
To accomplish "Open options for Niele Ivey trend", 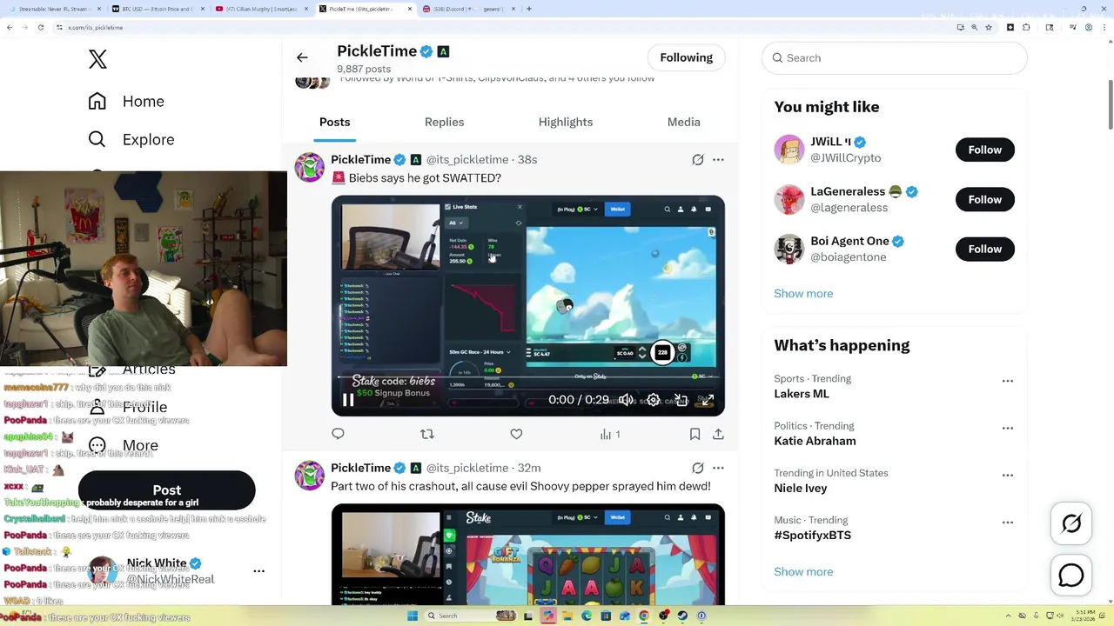I will [x=1007, y=476].
